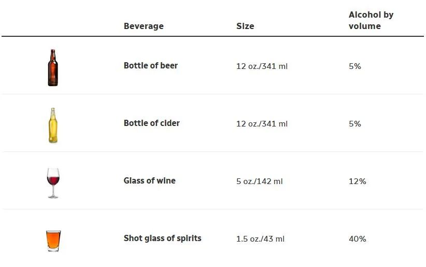
Task: Select the 5% value in beer row
Action: pos(355,66)
